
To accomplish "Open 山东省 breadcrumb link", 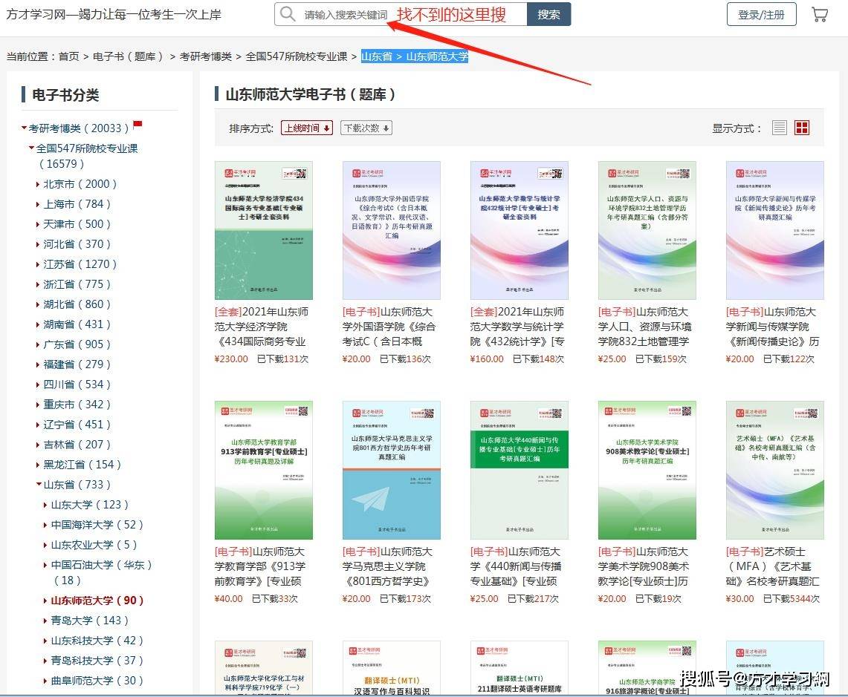I will pyautogui.click(x=377, y=56).
